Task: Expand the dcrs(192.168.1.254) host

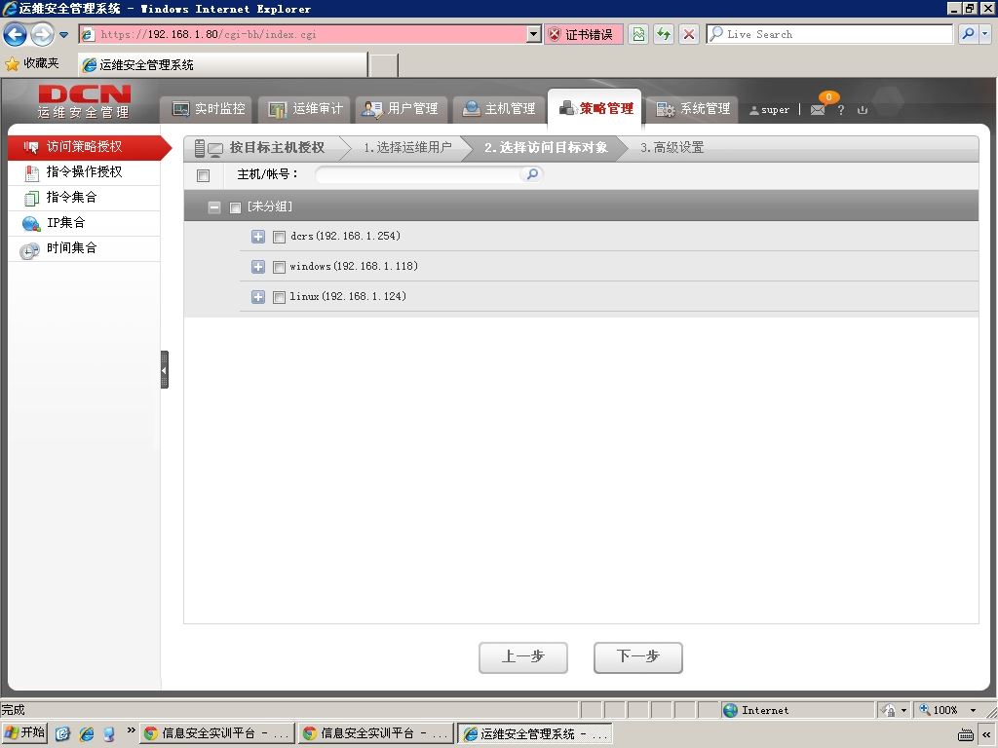Action: pos(257,237)
